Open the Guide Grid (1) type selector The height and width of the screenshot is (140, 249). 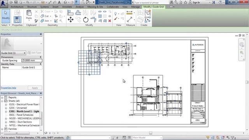coord(13,53)
